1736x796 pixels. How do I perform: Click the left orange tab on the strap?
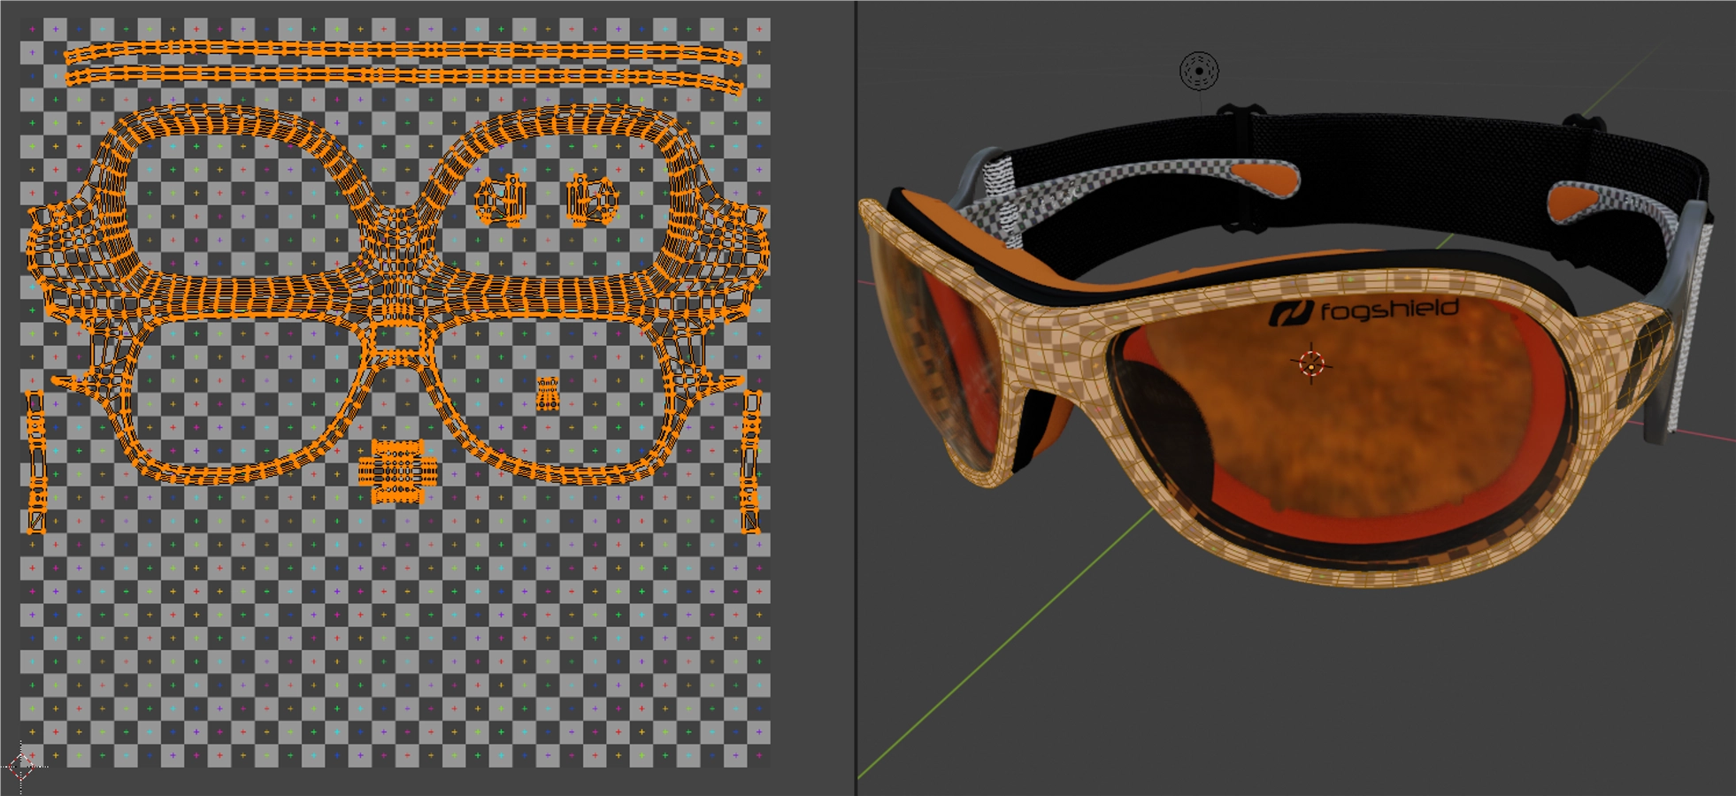(1267, 177)
